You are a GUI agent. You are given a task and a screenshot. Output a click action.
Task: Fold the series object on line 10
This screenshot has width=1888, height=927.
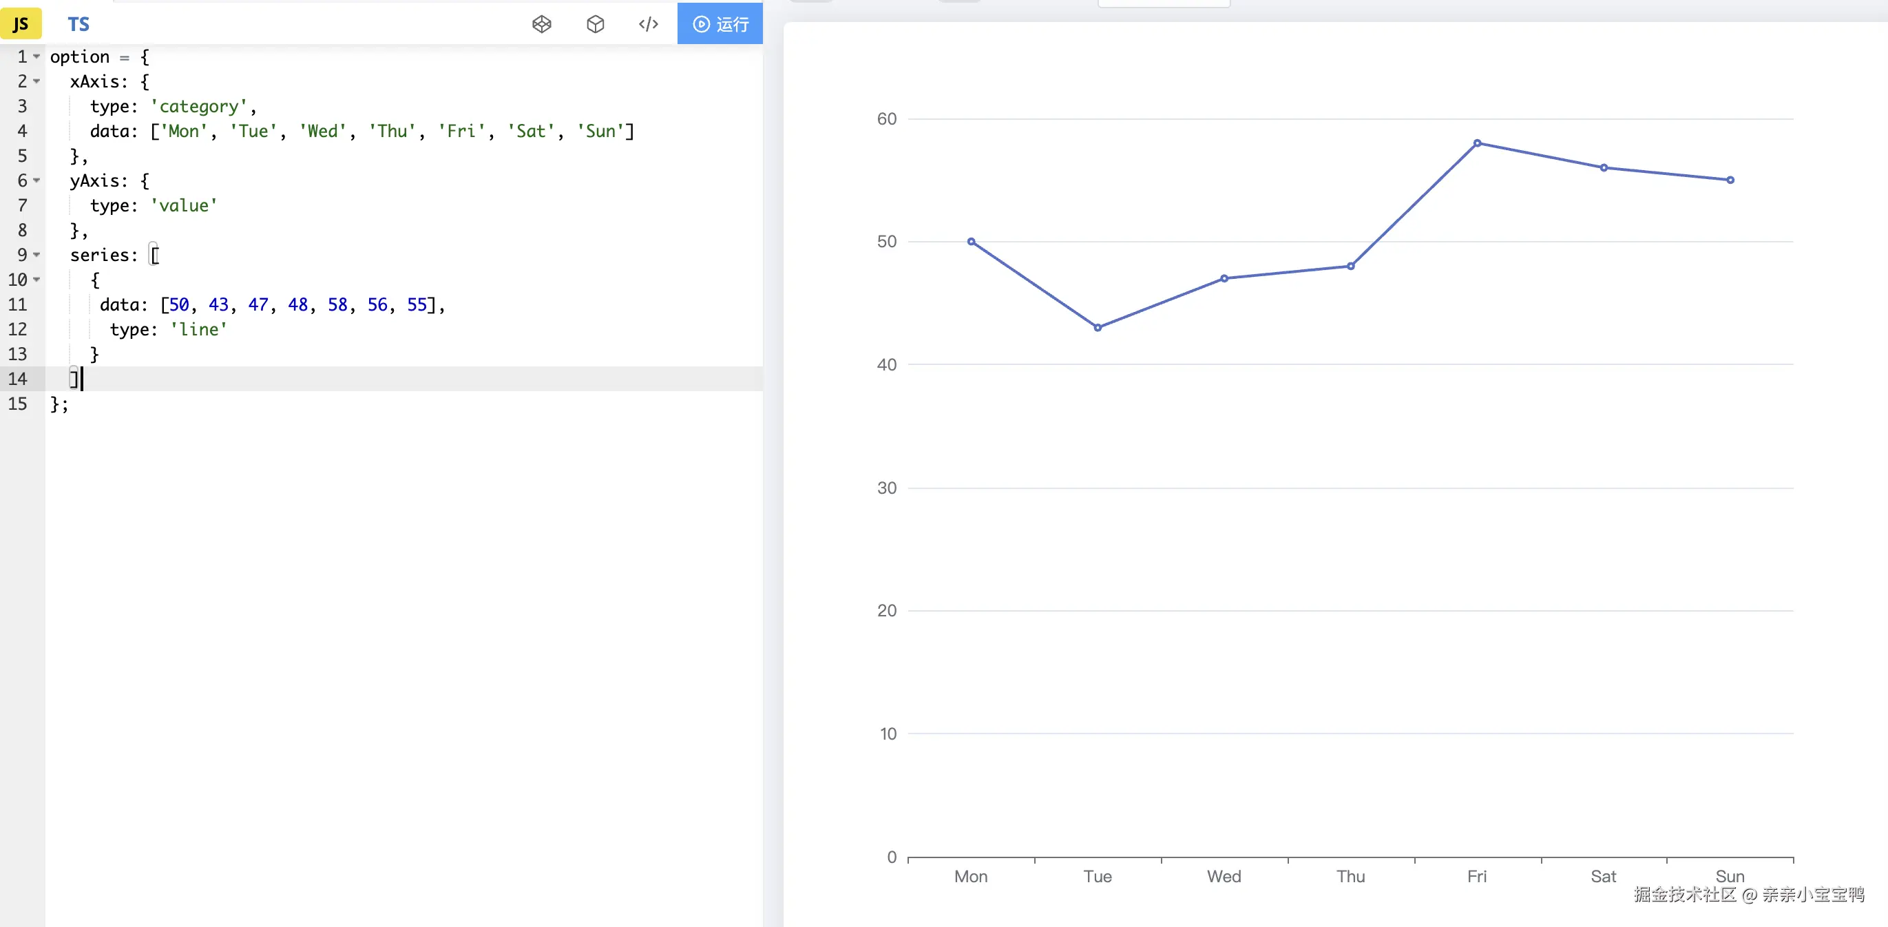coord(36,280)
